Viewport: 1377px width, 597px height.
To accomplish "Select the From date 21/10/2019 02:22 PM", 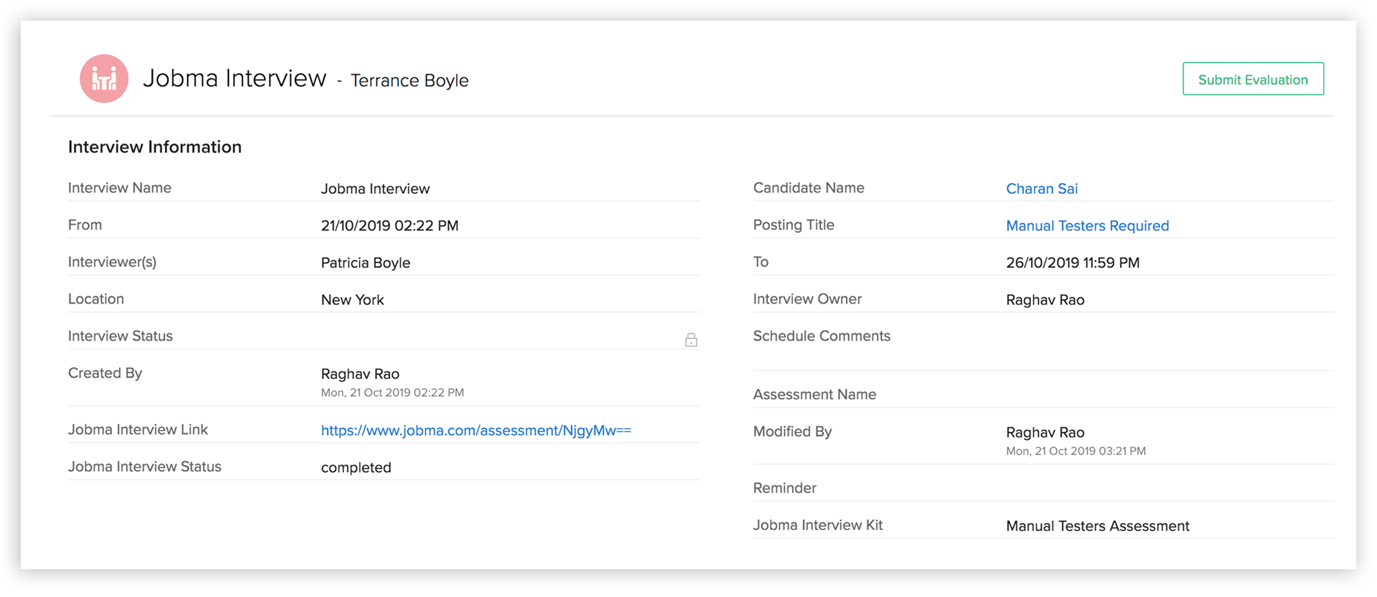I will (x=389, y=226).
